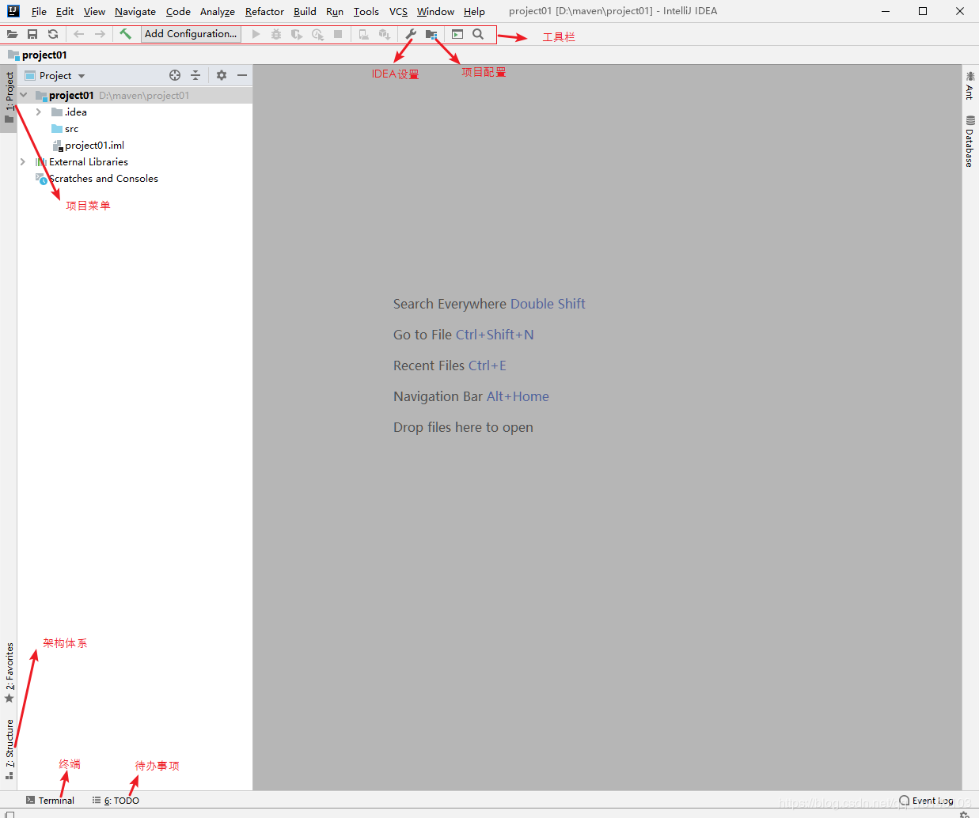Click the 'Search Everywhere Double Shift' hint text
Viewport: 979px width, 818px height.
tap(489, 304)
